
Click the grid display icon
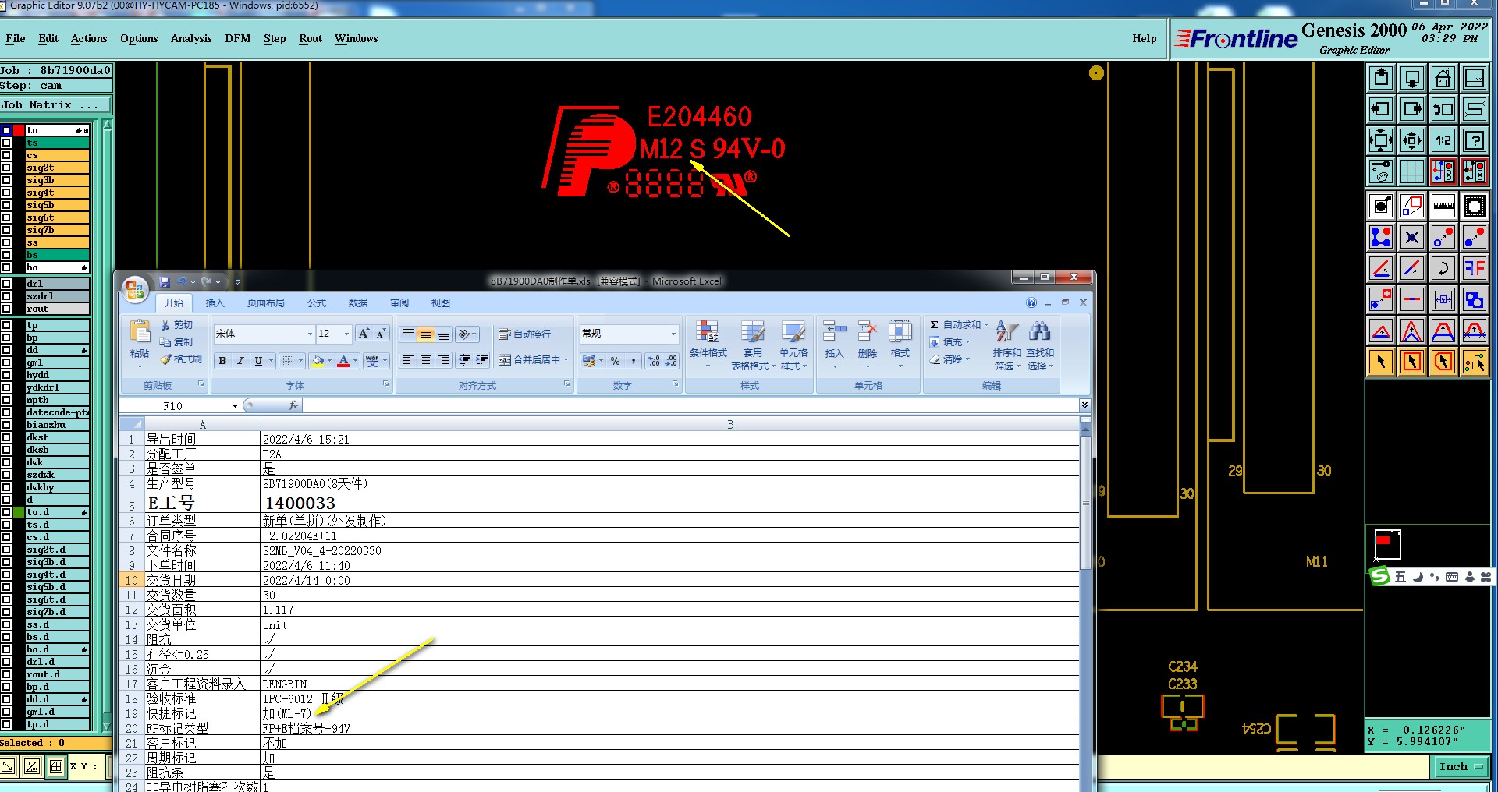click(1412, 171)
